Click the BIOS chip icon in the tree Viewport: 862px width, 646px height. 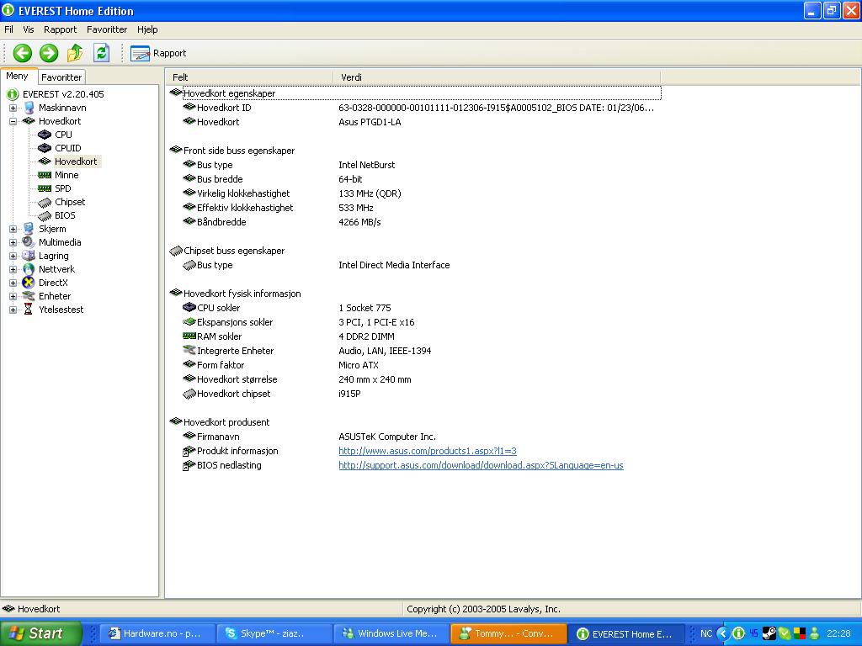pyautogui.click(x=45, y=216)
